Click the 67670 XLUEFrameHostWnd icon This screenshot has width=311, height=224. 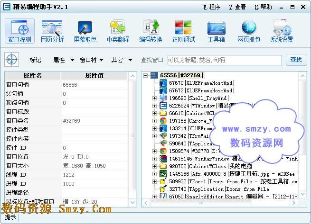tap(163, 83)
